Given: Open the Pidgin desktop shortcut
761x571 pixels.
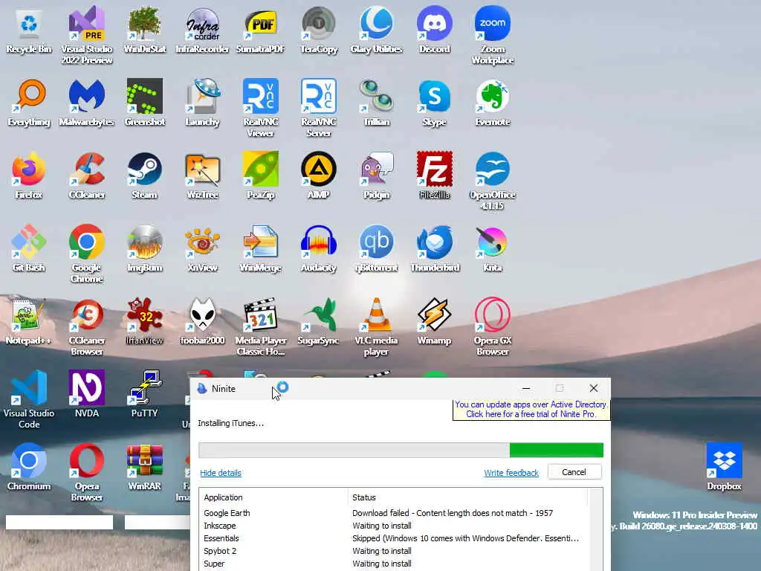Looking at the screenshot, I should point(377,176).
